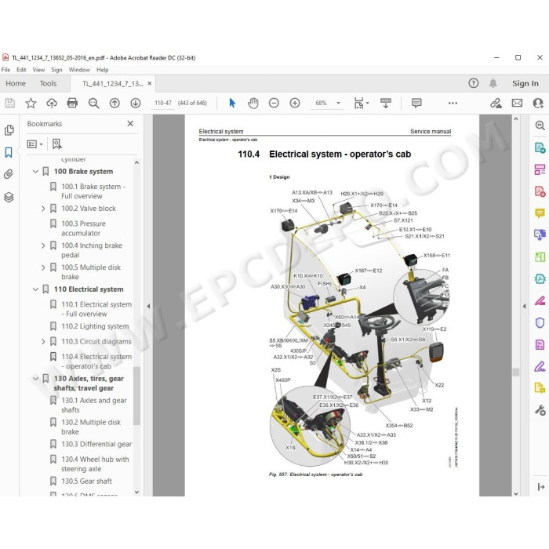
Task: Open bookmark 110.2 Lighting system
Action: point(95,326)
